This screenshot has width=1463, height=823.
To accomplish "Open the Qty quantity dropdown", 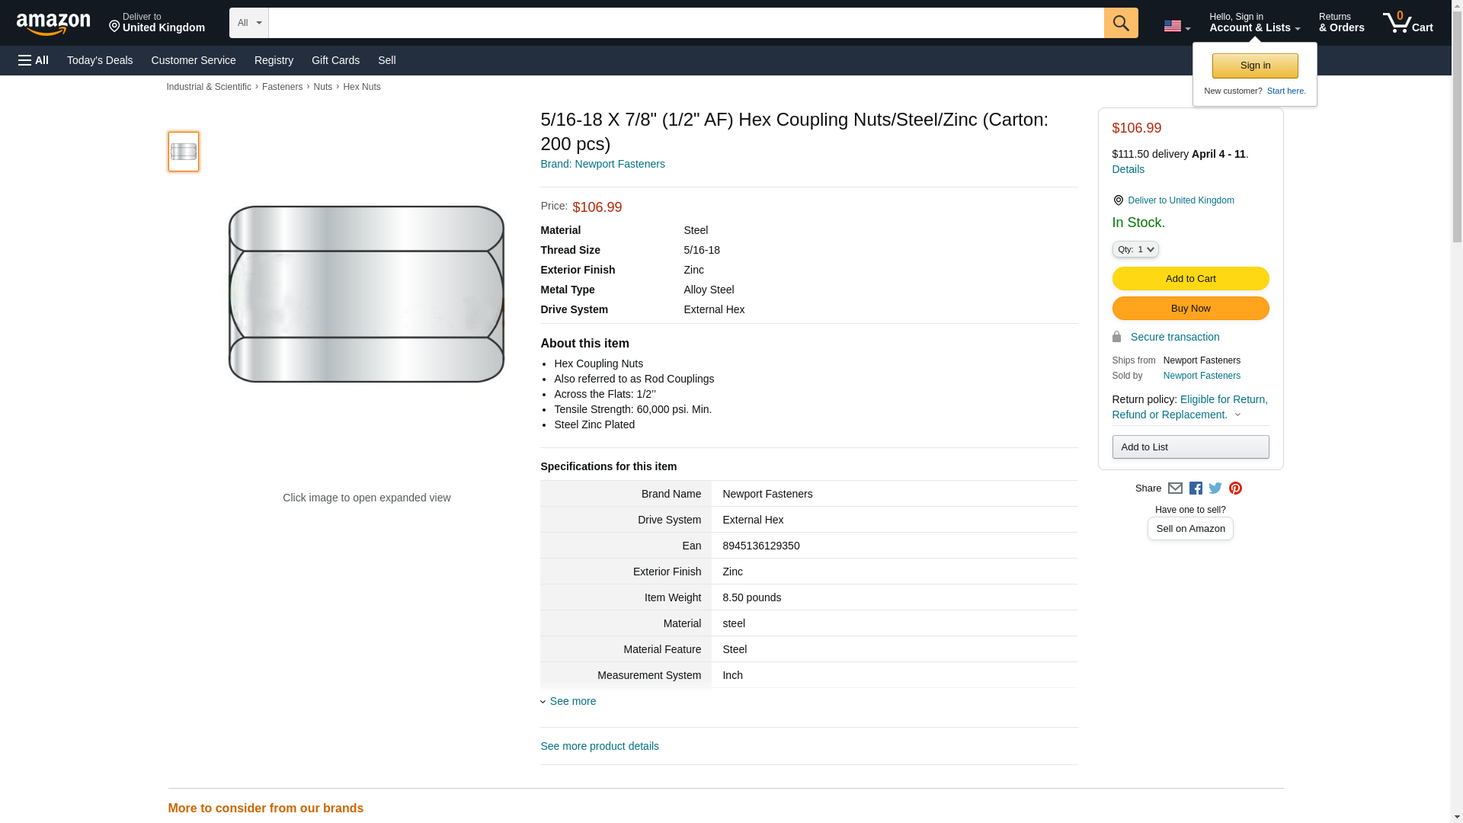I will point(1135,249).
